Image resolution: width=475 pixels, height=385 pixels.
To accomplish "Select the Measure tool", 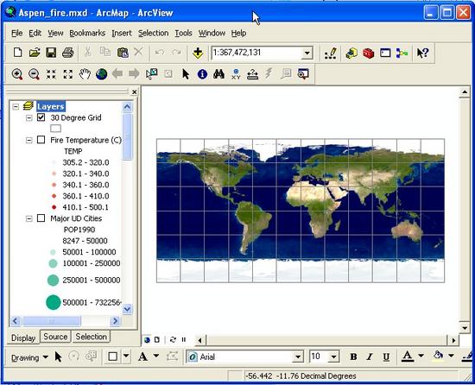I will click(252, 74).
